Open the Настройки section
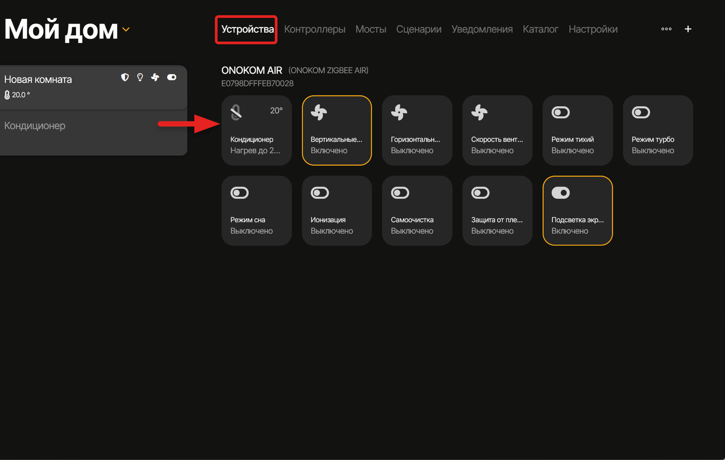725x460 pixels. coord(593,29)
